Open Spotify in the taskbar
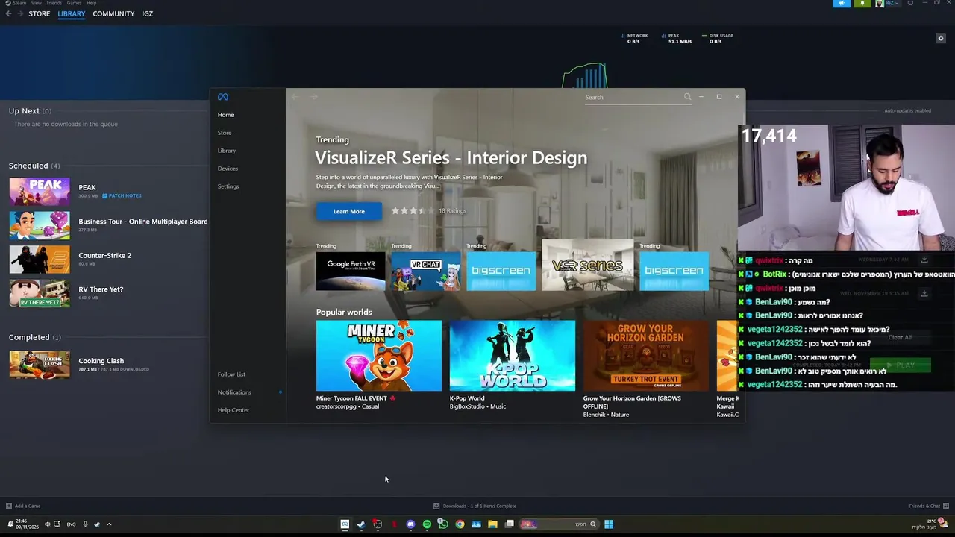Image resolution: width=955 pixels, height=537 pixels. 427,524
